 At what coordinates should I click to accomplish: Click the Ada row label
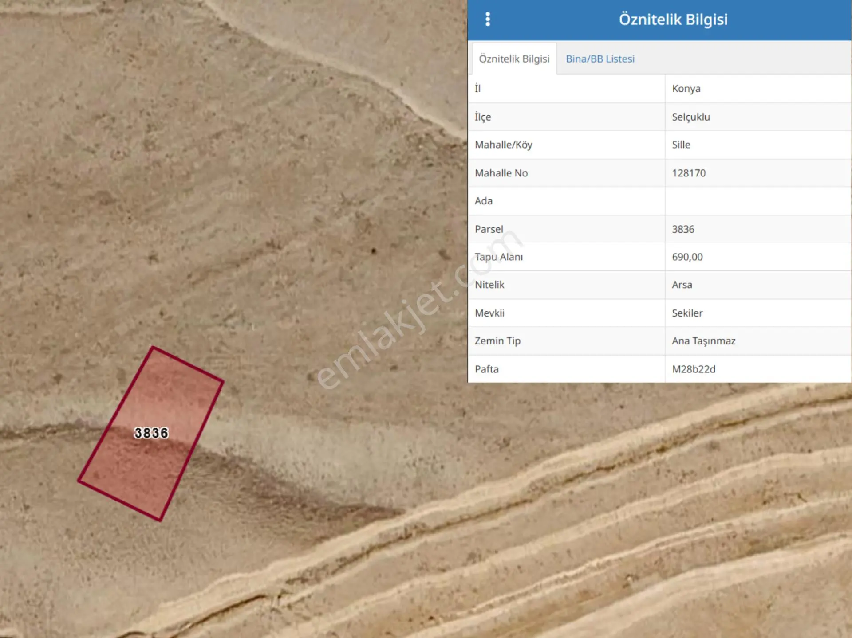(x=483, y=201)
